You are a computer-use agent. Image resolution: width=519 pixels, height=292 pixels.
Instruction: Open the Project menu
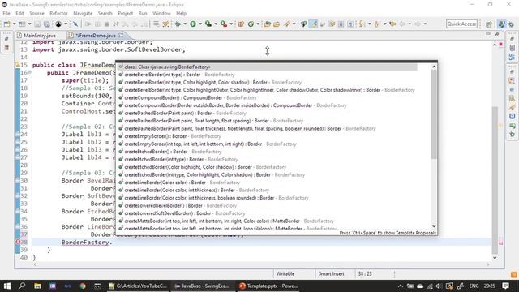tap(126, 13)
